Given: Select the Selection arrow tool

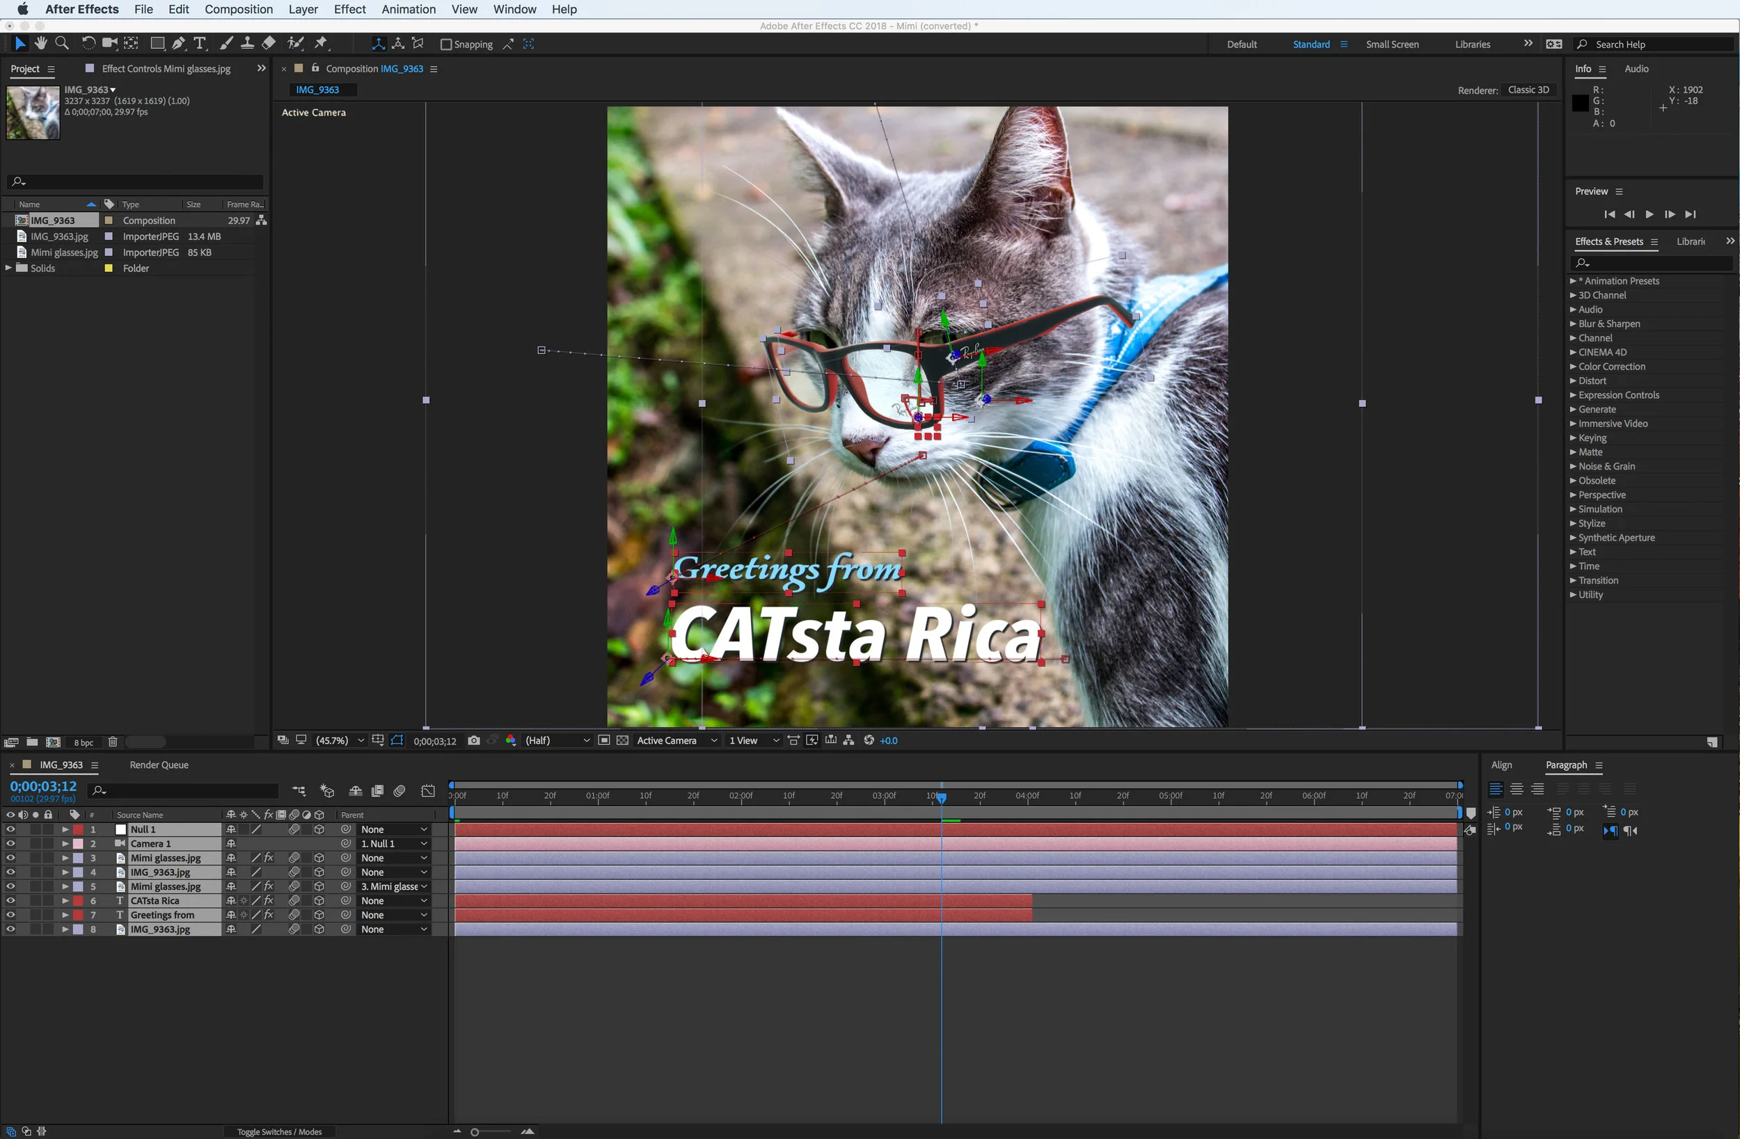Looking at the screenshot, I should point(19,44).
